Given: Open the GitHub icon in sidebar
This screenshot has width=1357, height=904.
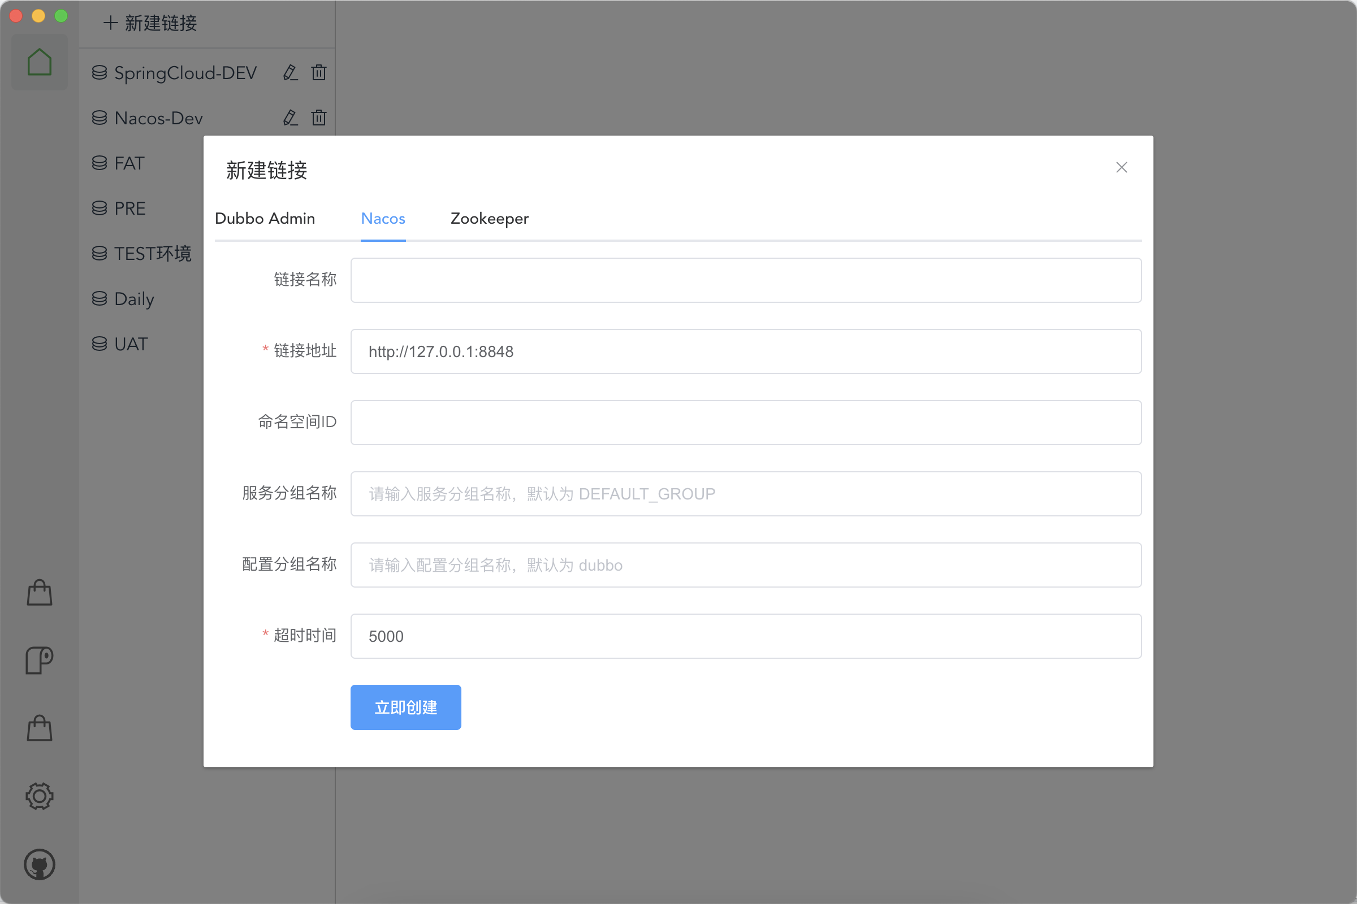Looking at the screenshot, I should [x=39, y=864].
